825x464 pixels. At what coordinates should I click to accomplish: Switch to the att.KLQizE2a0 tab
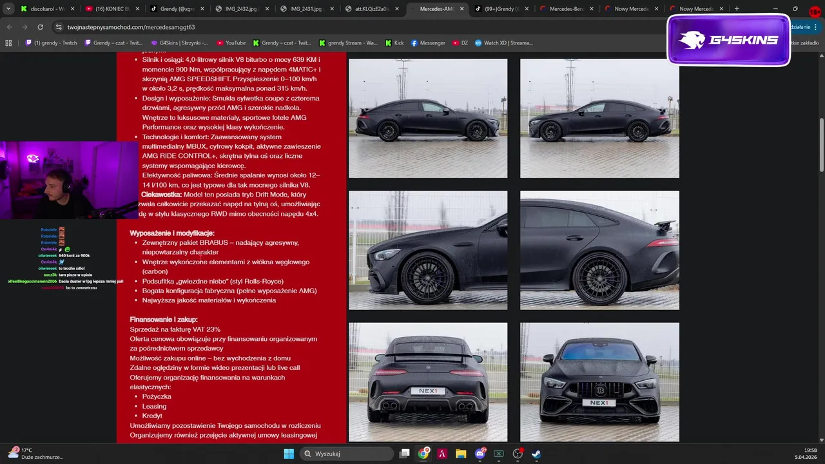(x=372, y=9)
